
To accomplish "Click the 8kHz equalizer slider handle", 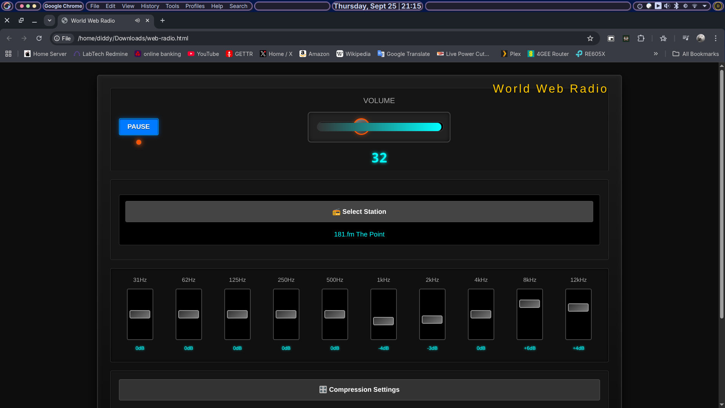I will pos(529,304).
